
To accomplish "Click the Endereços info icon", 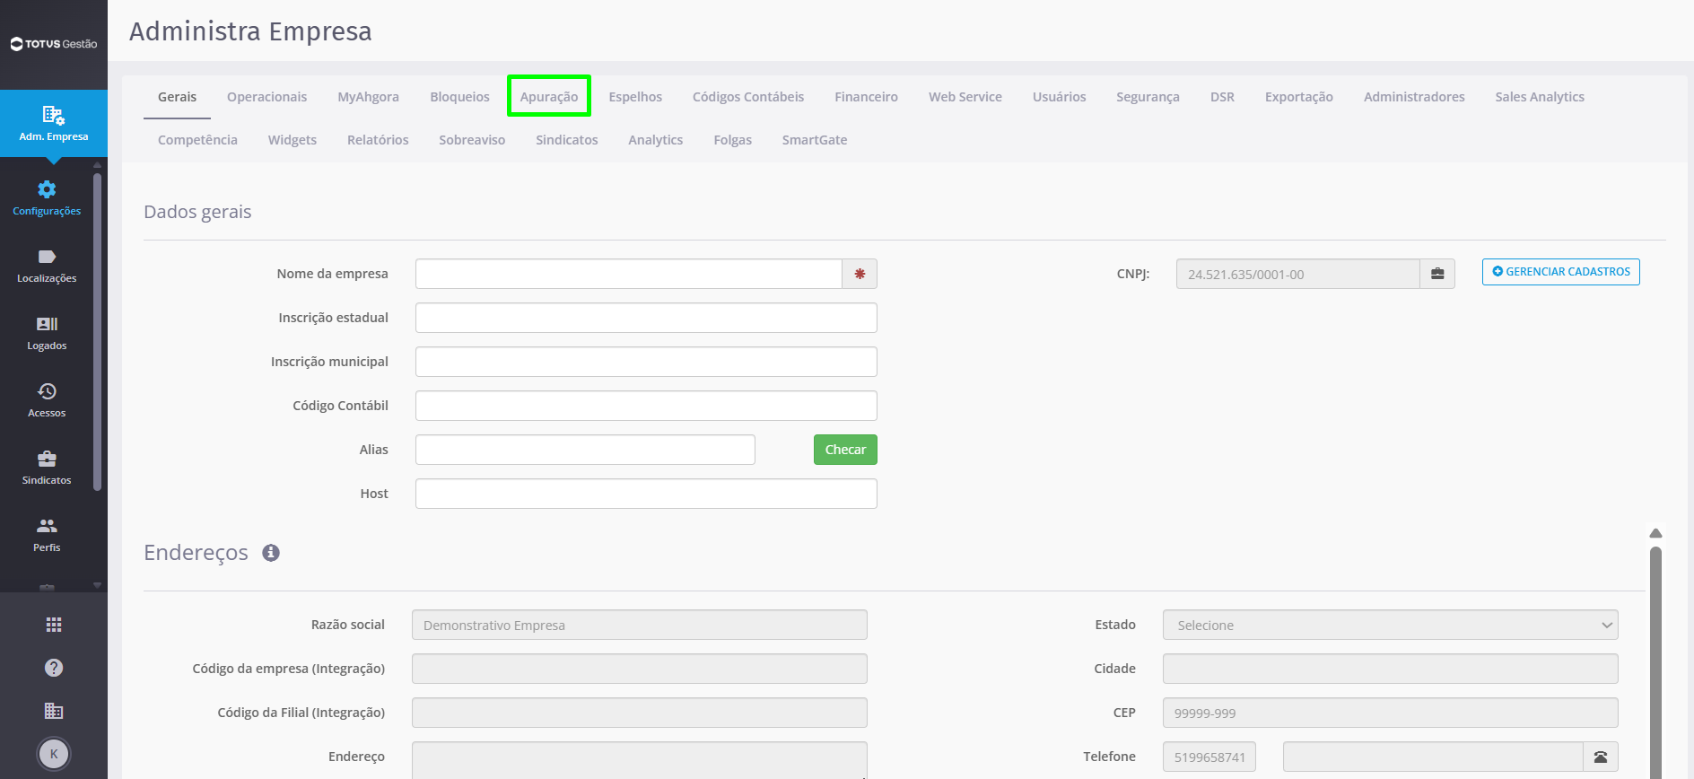I will pyautogui.click(x=271, y=553).
